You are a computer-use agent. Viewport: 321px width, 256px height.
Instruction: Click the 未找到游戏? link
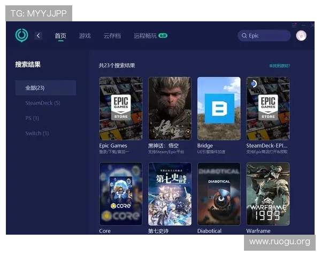pos(279,66)
